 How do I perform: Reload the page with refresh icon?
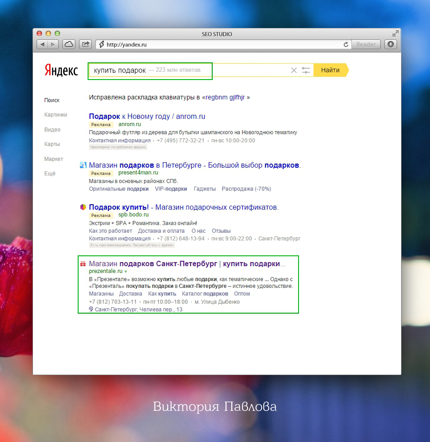pyautogui.click(x=346, y=45)
